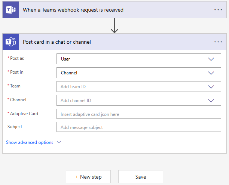Open the Post card action's ellipsis menu

point(218,42)
